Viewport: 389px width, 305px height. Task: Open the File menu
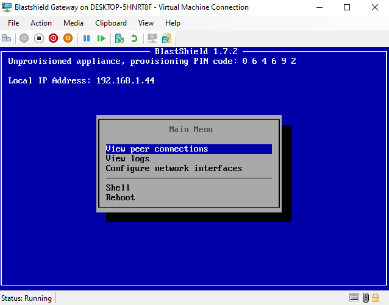13,23
